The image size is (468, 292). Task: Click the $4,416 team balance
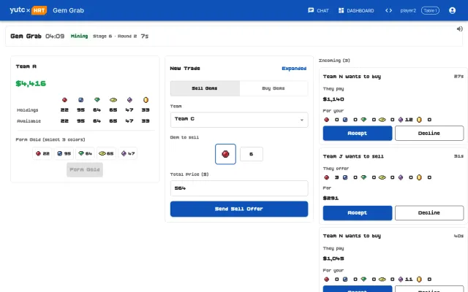(31, 83)
